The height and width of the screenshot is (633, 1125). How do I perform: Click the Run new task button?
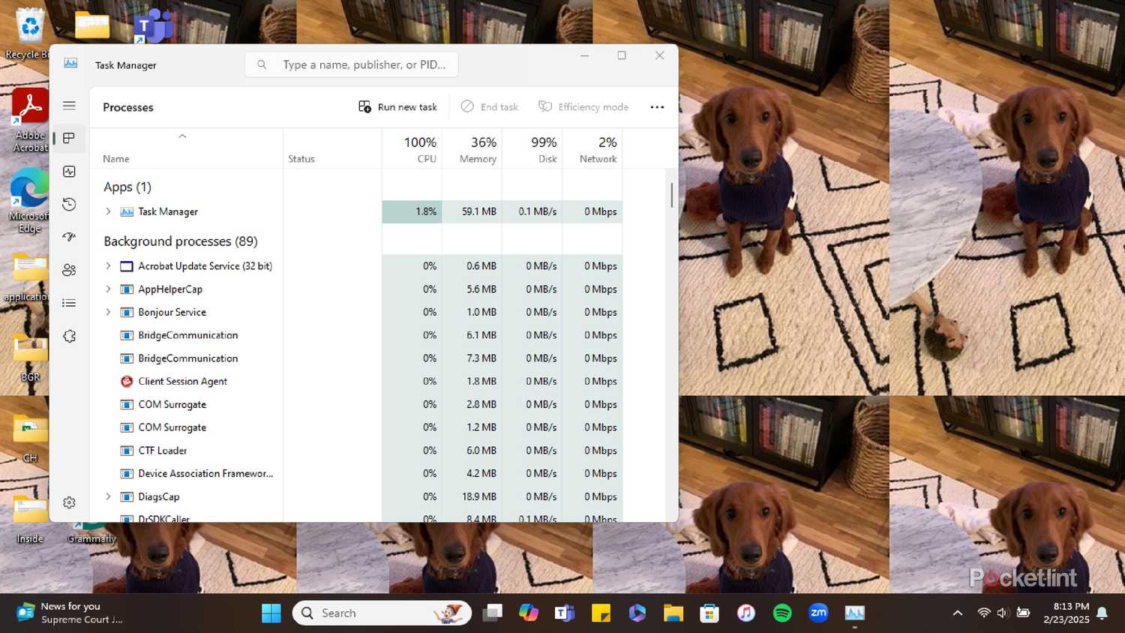click(397, 106)
